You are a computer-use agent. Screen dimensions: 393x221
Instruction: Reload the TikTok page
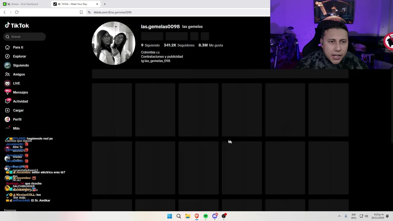pyautogui.click(x=17, y=12)
